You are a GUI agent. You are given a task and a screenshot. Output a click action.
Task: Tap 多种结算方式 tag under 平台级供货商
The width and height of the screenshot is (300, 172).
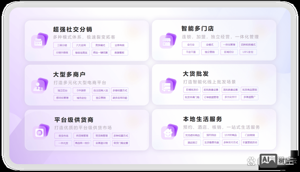click(121, 136)
